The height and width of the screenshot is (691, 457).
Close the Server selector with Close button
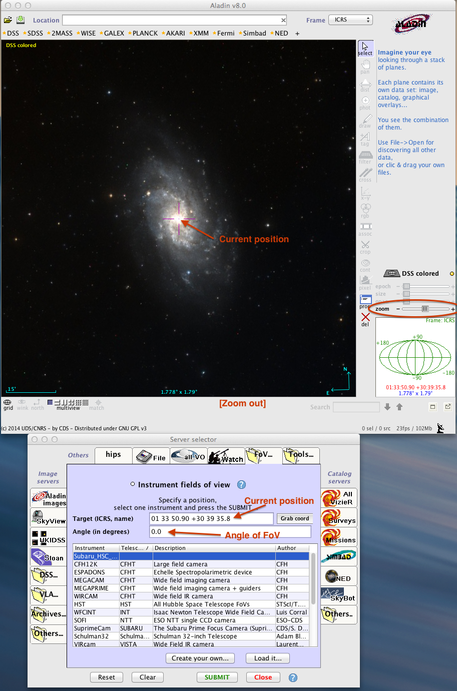point(263,677)
